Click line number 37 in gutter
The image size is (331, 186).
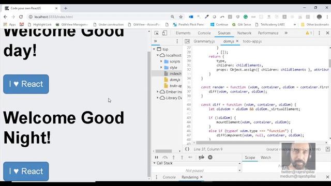188,91
